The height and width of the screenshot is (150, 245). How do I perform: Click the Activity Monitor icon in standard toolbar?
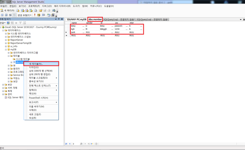tap(54, 11)
